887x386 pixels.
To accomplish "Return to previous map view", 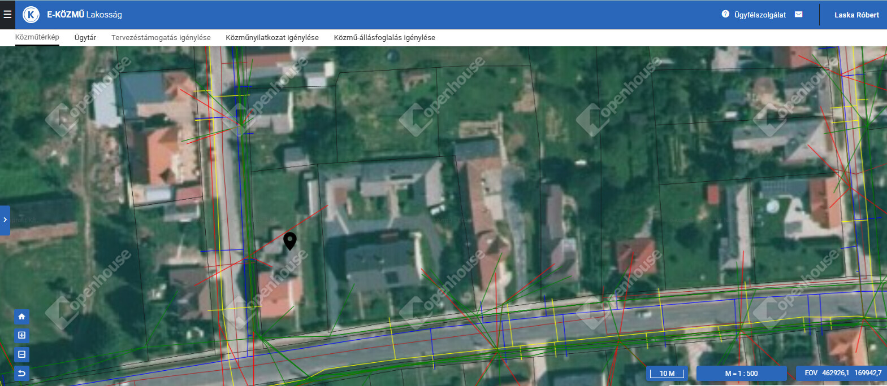I will [x=21, y=373].
